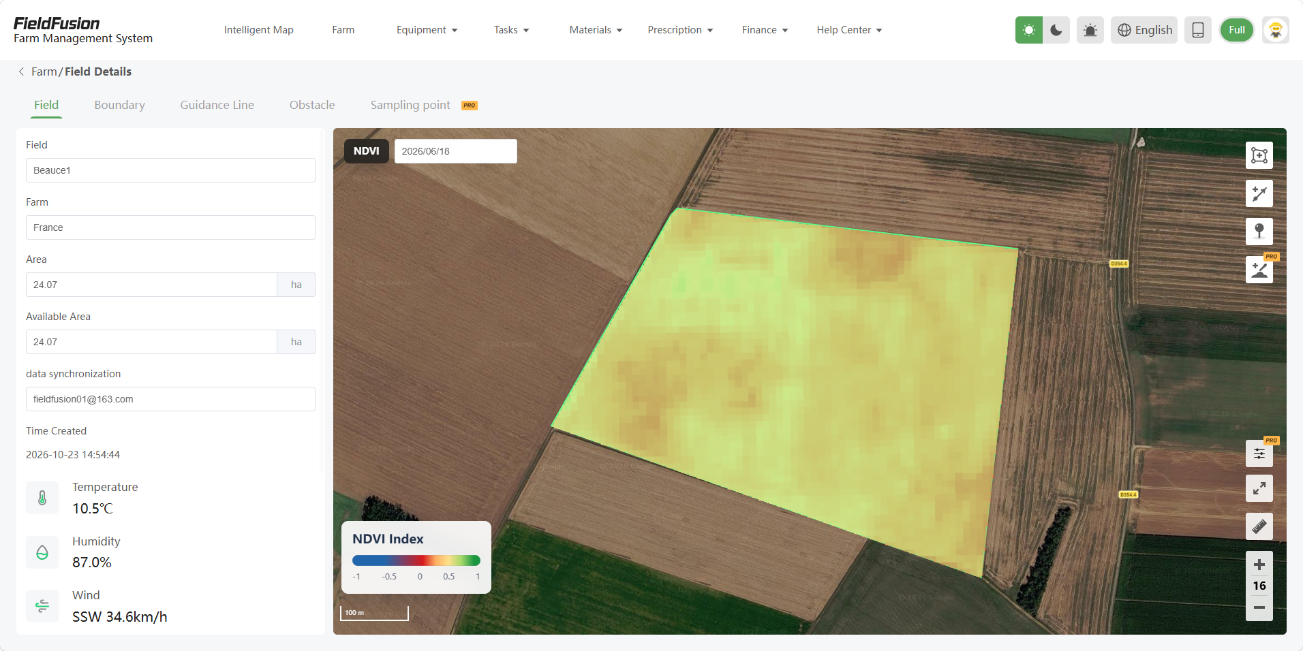The height and width of the screenshot is (651, 1303).
Task: Zoom in the map with plus
Action: click(1259, 565)
